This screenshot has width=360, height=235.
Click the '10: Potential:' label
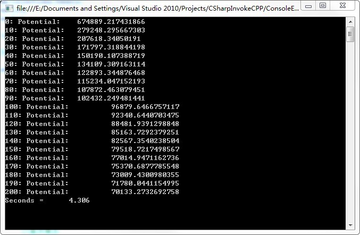pos(35,30)
